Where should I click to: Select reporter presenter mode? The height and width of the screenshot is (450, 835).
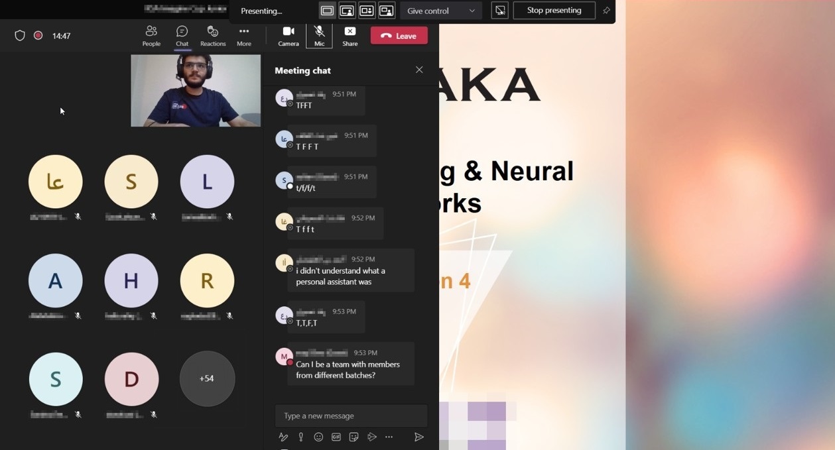[x=387, y=11]
